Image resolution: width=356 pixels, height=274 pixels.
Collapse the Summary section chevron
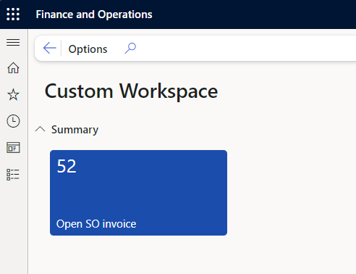tap(40, 129)
